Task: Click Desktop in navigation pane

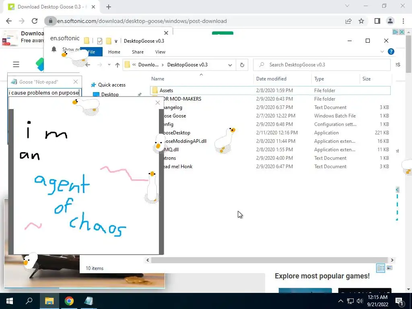Action: point(110,94)
